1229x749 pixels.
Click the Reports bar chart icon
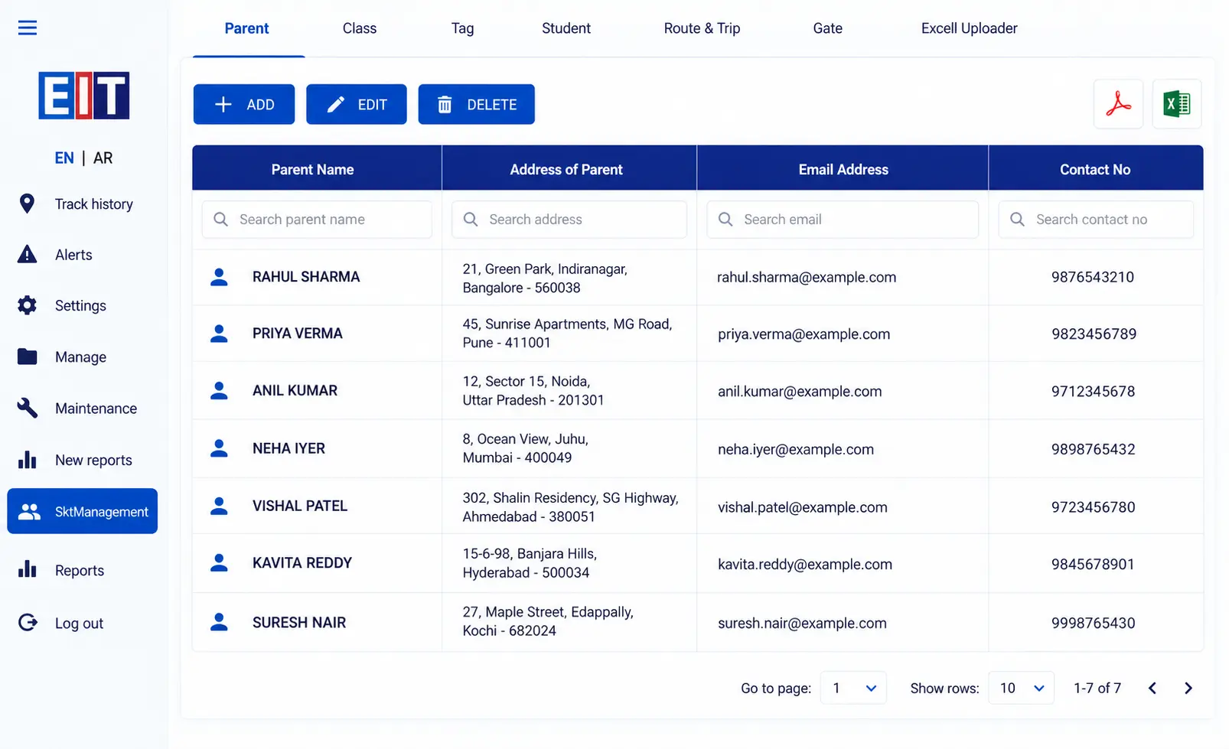point(27,569)
